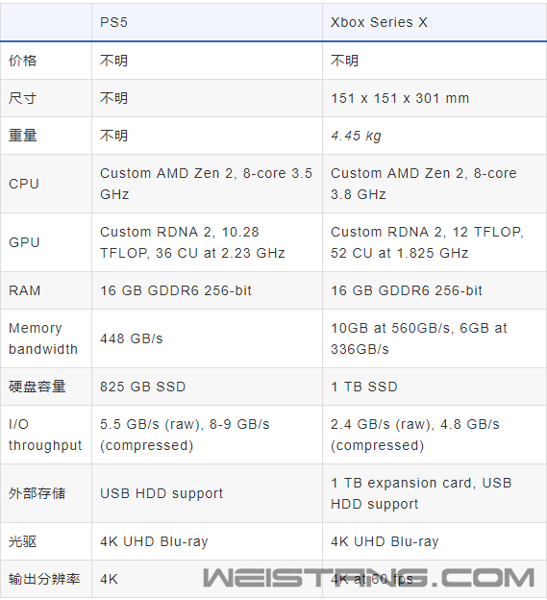This screenshot has width=547, height=600.
Task: Select the 价格 row label
Action: [22, 61]
